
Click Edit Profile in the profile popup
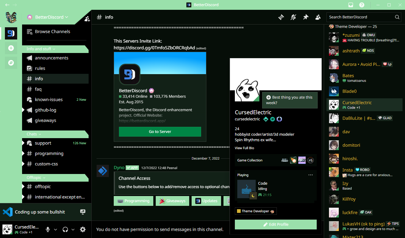coord(276,225)
